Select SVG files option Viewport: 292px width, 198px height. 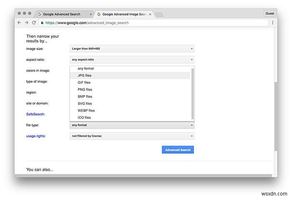point(130,103)
